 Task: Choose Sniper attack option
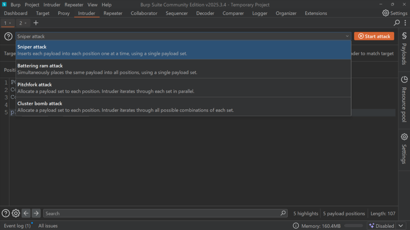click(x=183, y=50)
